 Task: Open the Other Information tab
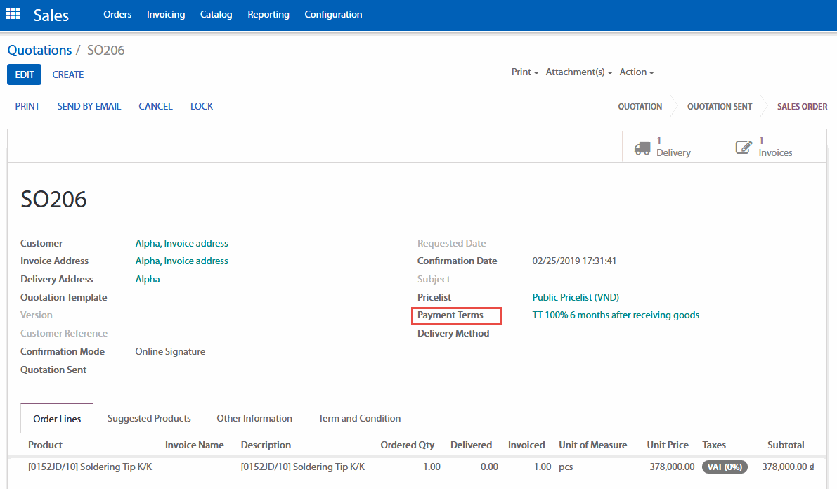point(254,419)
